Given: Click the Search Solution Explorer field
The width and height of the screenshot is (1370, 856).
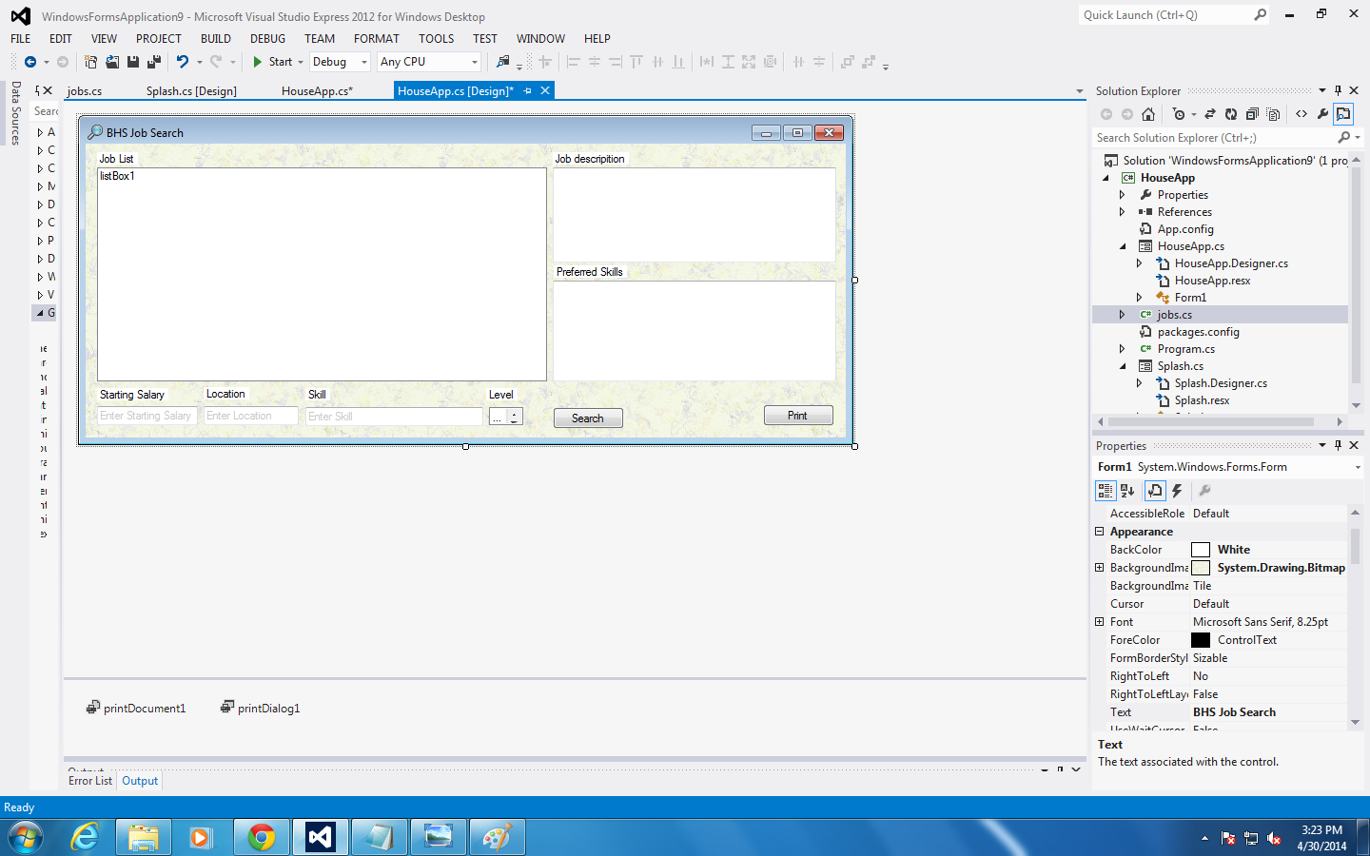Looking at the screenshot, I should (x=1214, y=138).
